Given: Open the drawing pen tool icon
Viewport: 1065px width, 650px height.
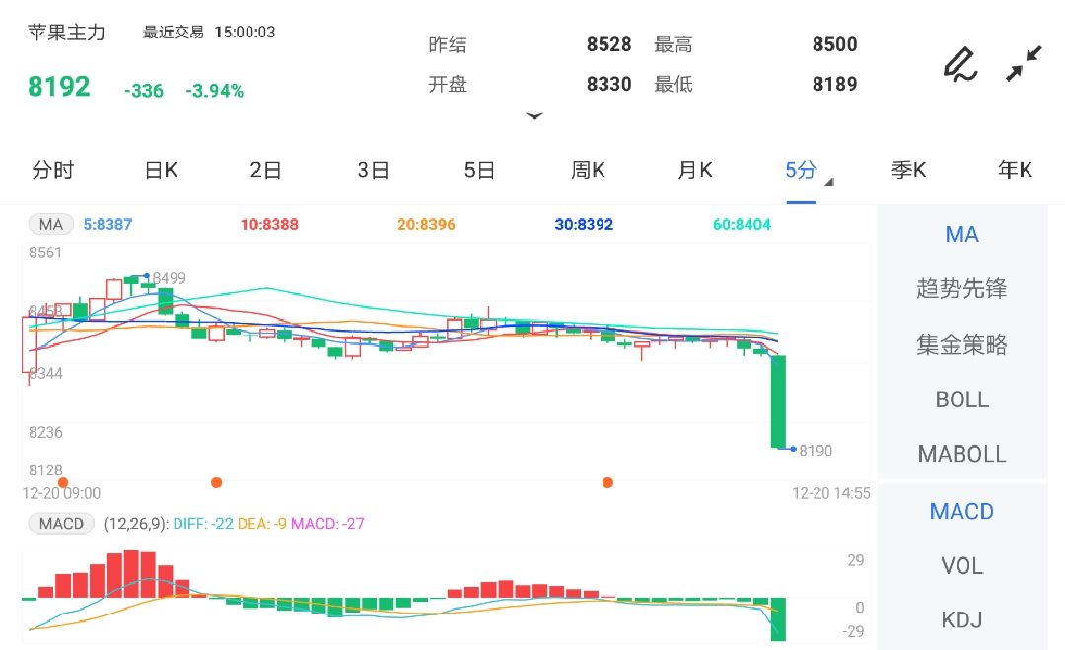Looking at the screenshot, I should [960, 64].
